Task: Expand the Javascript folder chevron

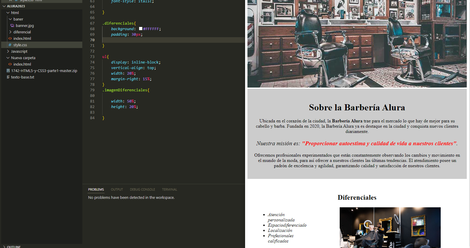Action: (8, 51)
